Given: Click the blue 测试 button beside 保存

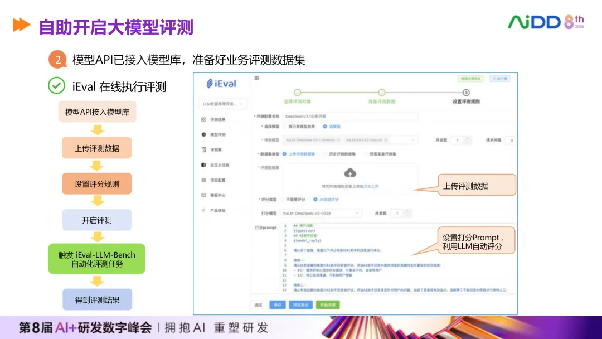Looking at the screenshot, I should [300, 305].
